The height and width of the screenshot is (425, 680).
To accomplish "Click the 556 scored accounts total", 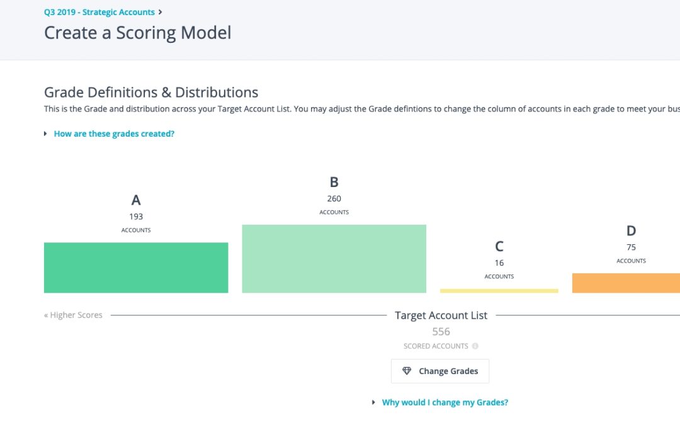I will point(441,332).
